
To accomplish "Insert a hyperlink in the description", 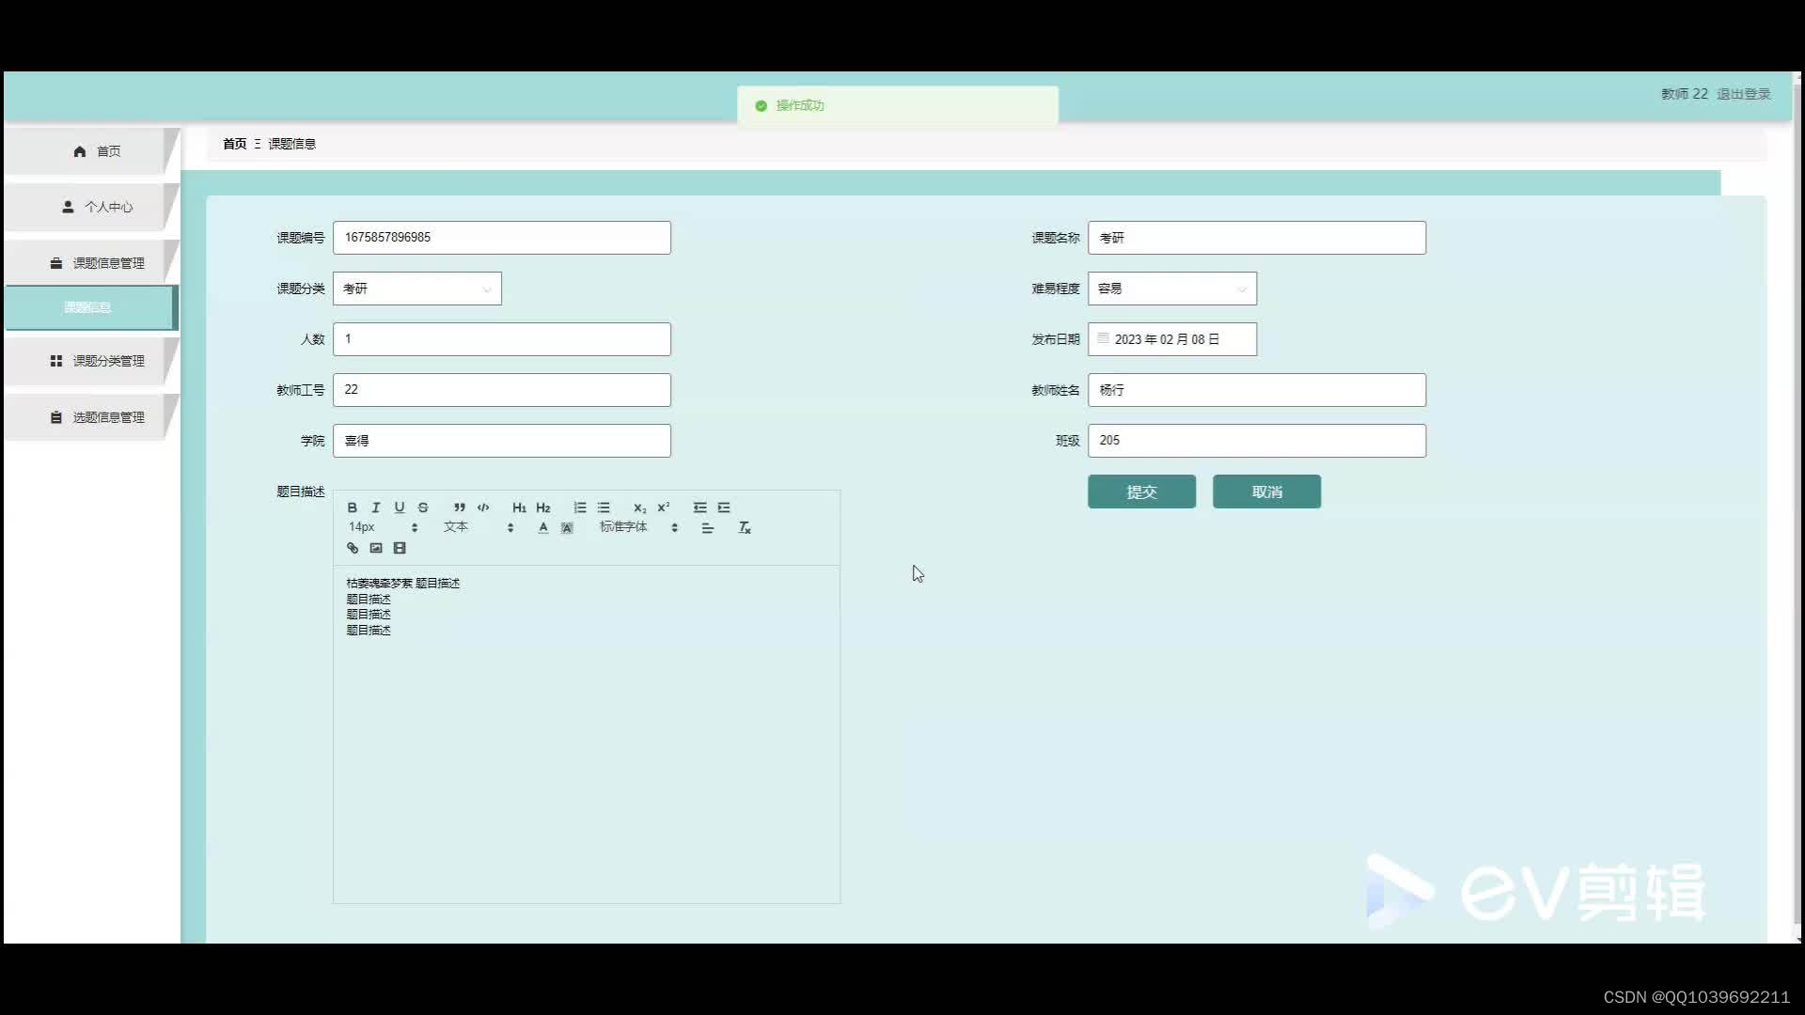I will (353, 548).
